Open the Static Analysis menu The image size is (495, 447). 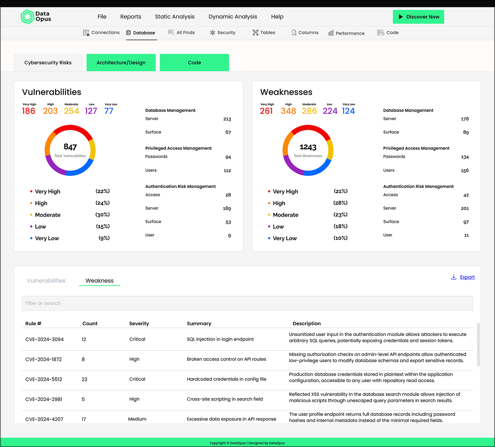pyautogui.click(x=175, y=16)
